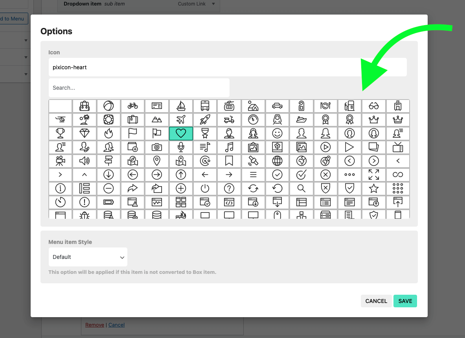This screenshot has width=465, height=338.
Task: Expand the Custom Link dropdown arrow
Action: (x=213, y=4)
